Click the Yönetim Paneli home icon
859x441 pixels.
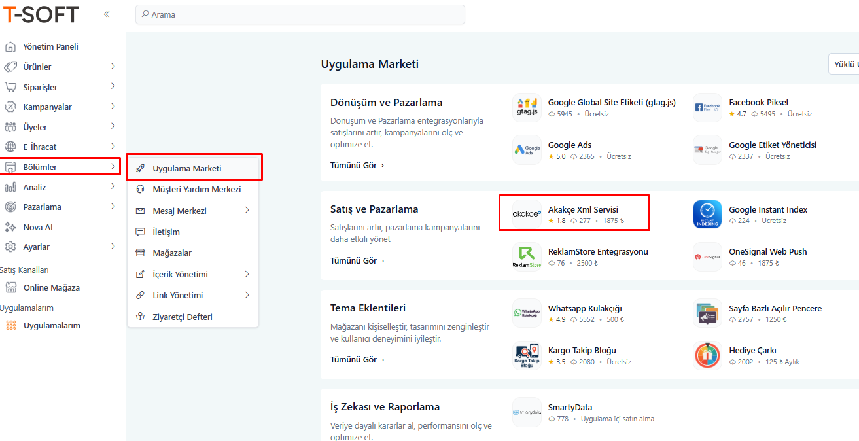coord(10,47)
